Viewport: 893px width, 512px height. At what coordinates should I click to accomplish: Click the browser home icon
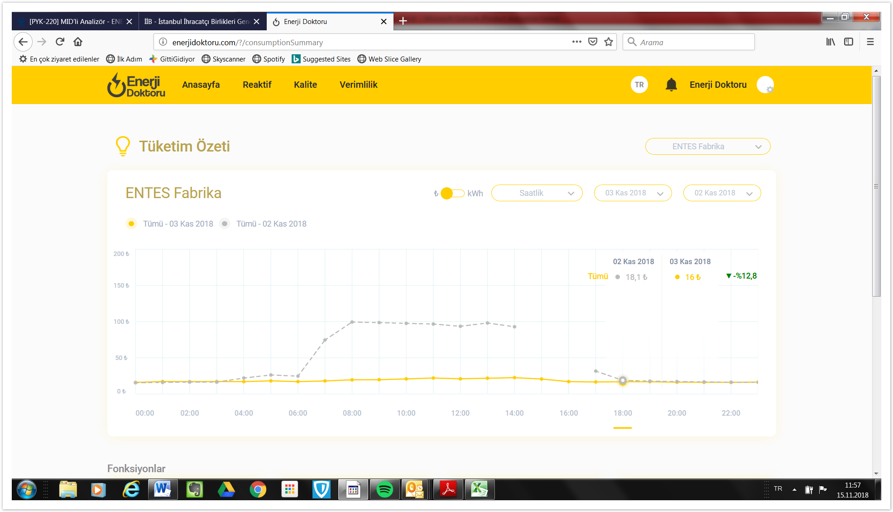click(78, 42)
